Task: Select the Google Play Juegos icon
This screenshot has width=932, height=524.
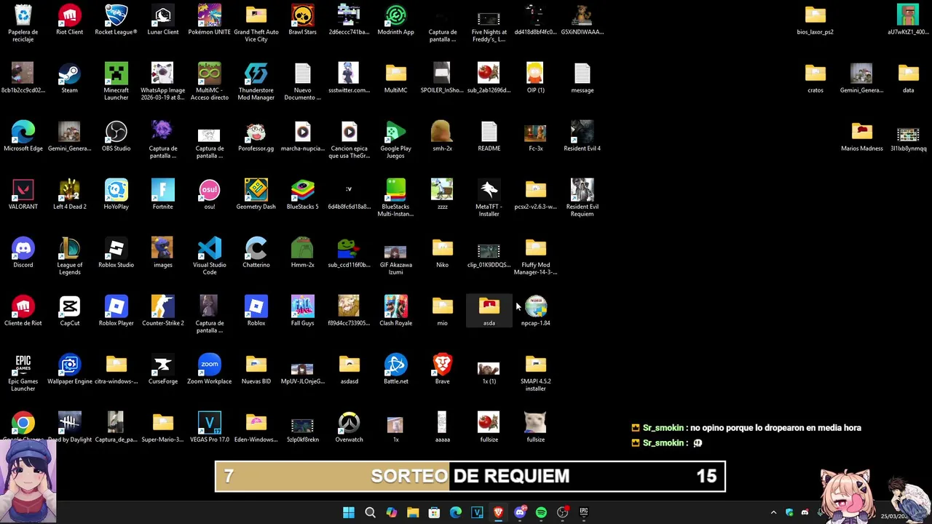Action: pyautogui.click(x=396, y=132)
